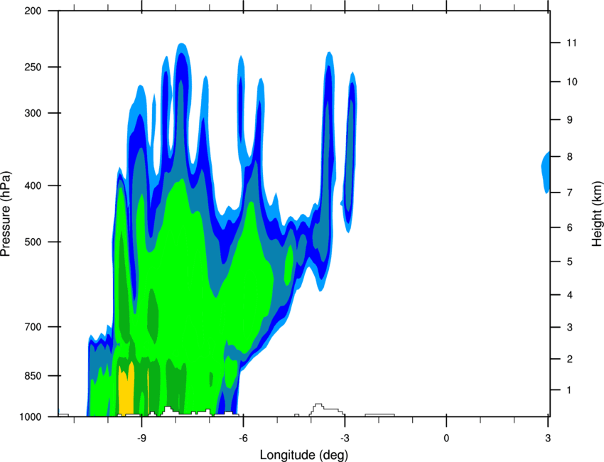Click the terrain bump near longitude -3

click(x=327, y=409)
